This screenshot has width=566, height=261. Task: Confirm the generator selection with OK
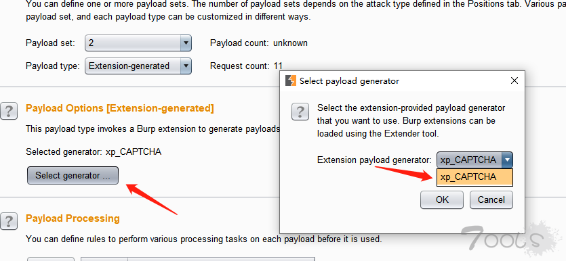coord(442,199)
